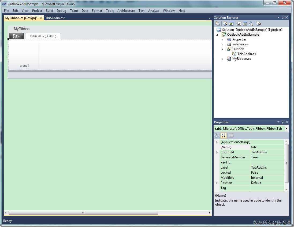Expand the (ApplicationSettings) property
This screenshot has width=294, height=227.
(217, 142)
